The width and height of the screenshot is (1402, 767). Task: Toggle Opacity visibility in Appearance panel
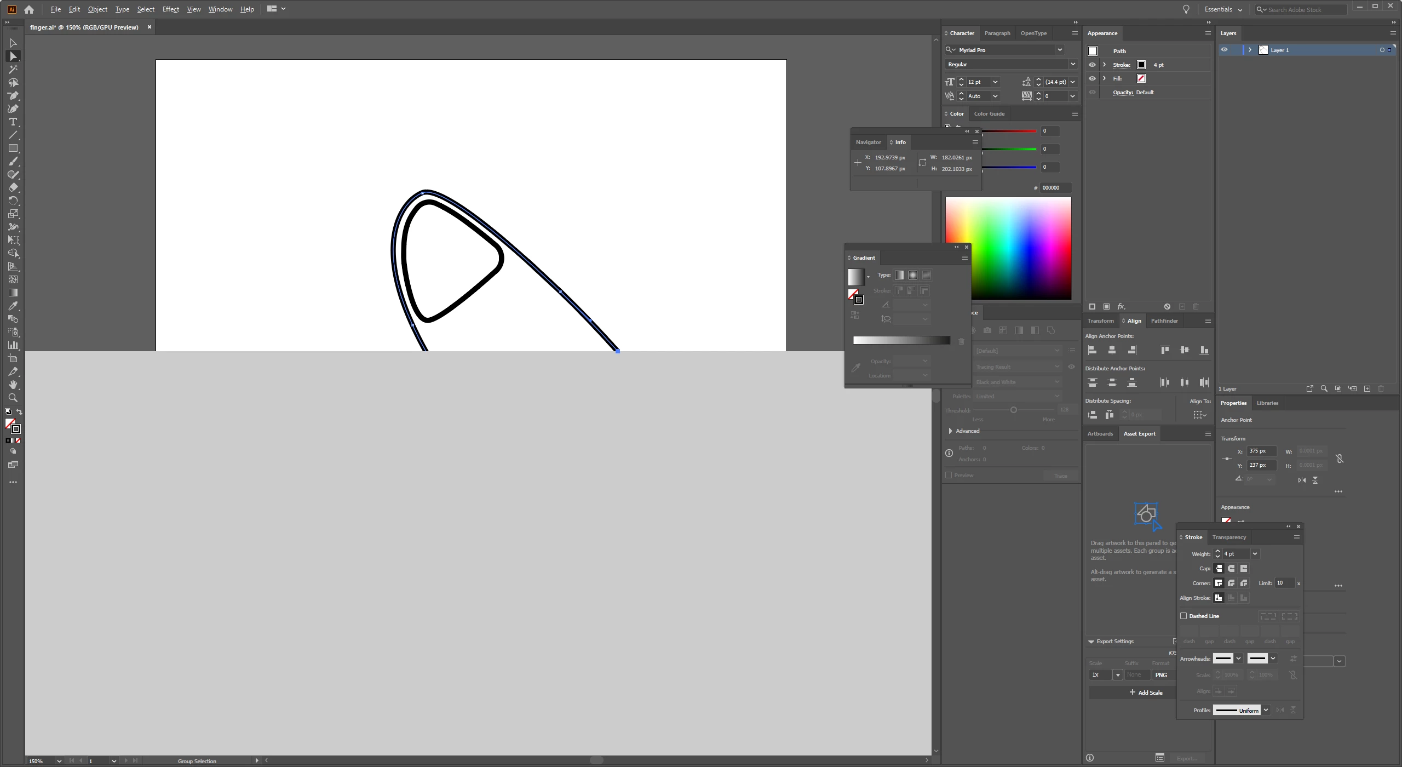pos(1092,93)
